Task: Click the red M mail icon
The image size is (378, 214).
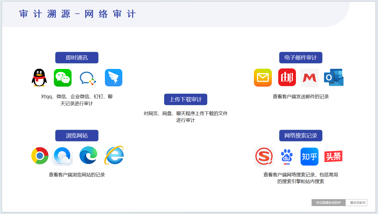Action: (310, 78)
